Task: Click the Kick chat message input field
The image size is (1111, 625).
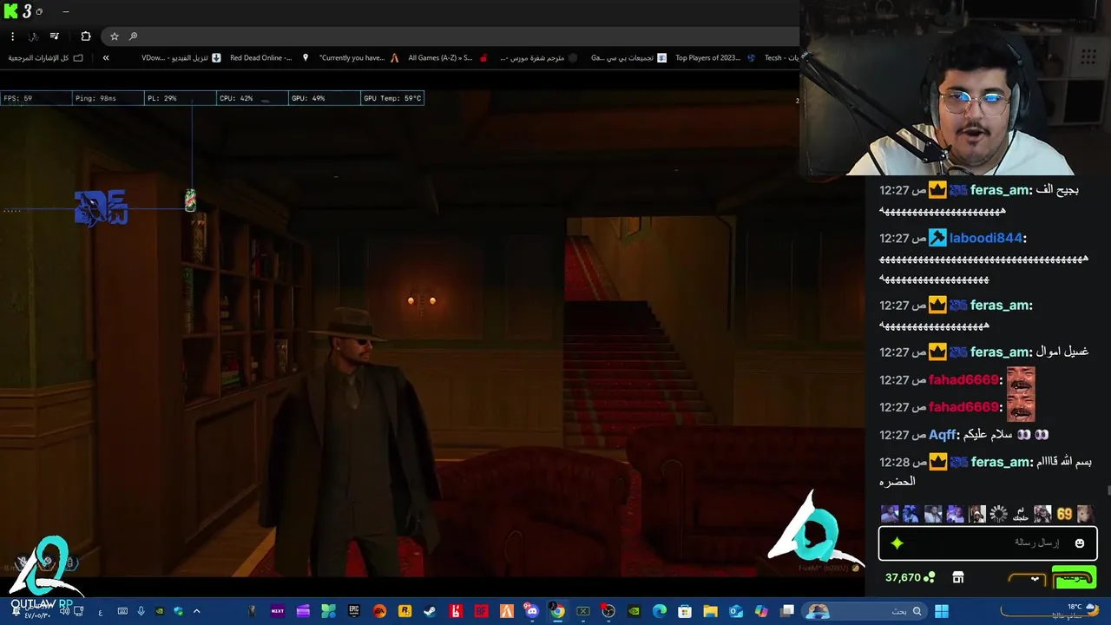Action: click(x=988, y=543)
